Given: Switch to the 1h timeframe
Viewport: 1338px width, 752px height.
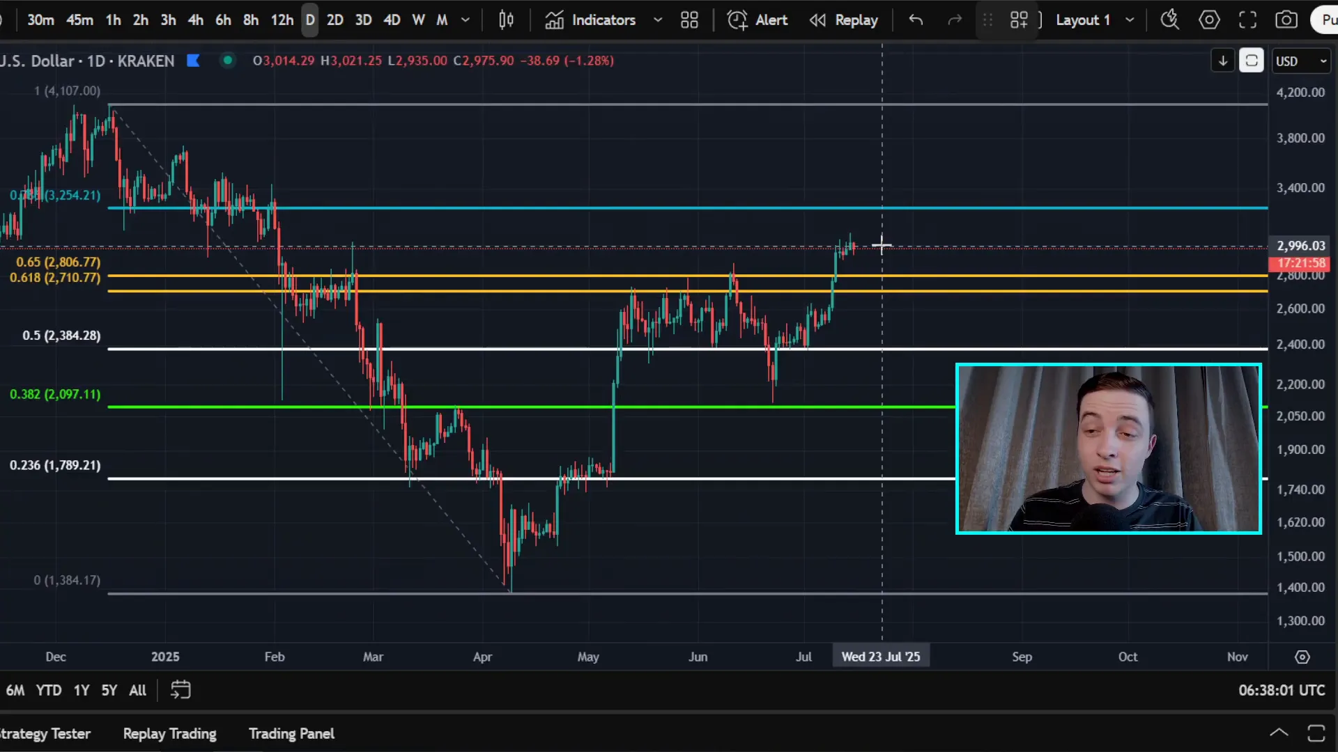Looking at the screenshot, I should pos(113,19).
